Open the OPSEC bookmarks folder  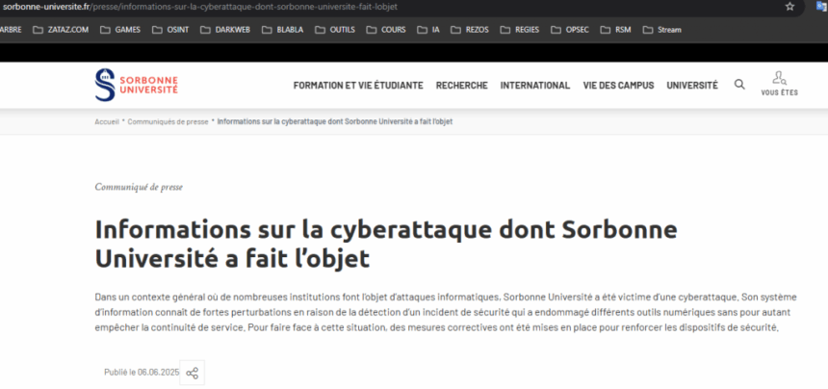click(570, 30)
